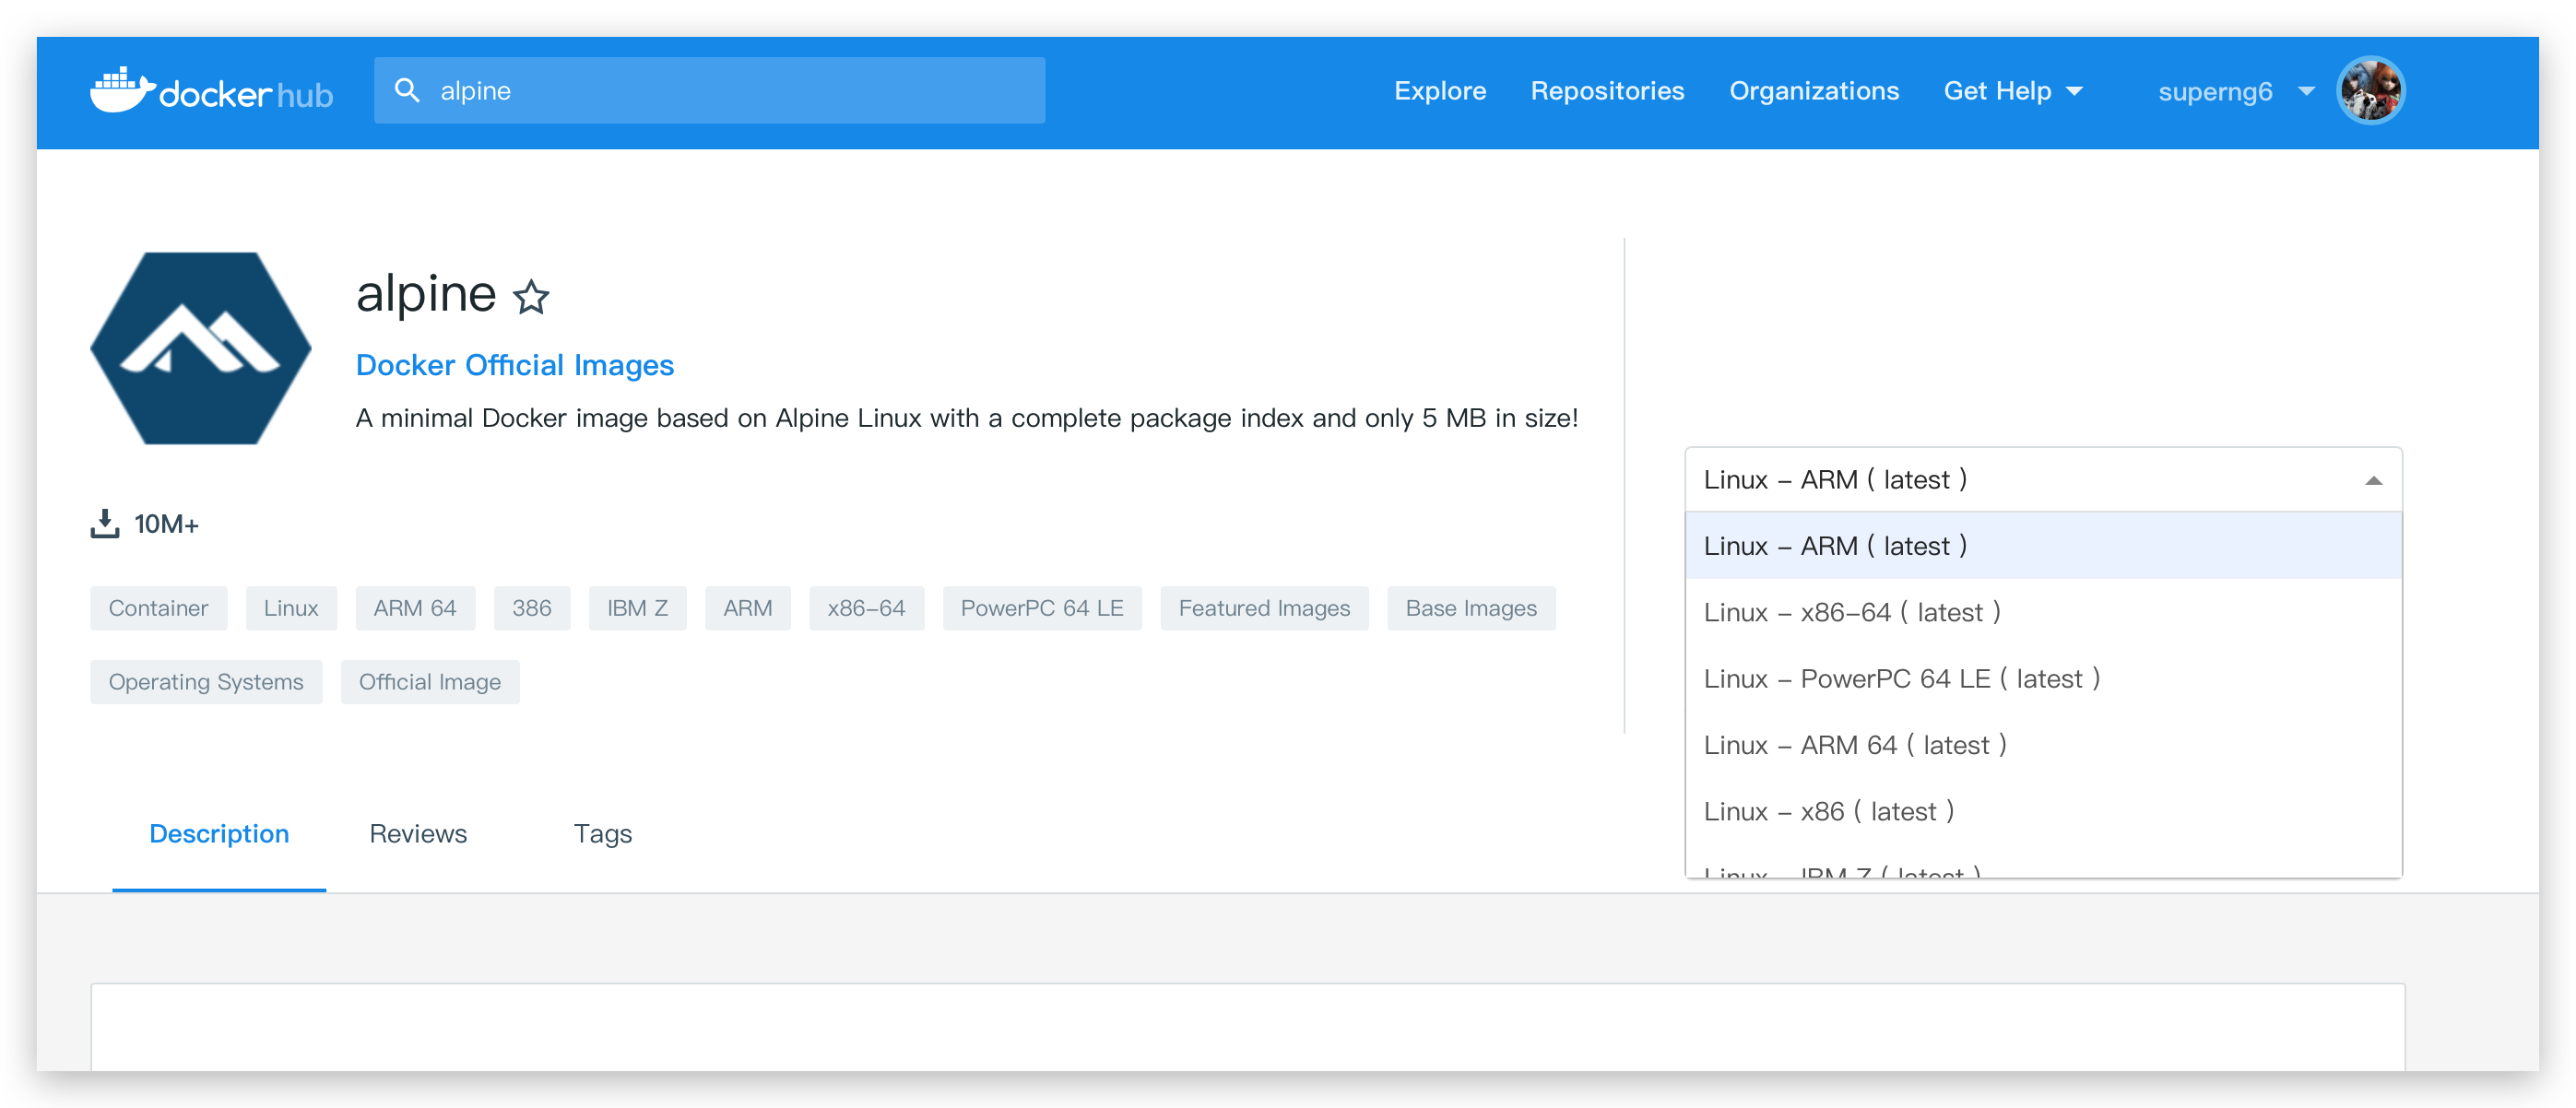
Task: Choose Linux – x86-64 (latest)
Action: click(x=2043, y=612)
